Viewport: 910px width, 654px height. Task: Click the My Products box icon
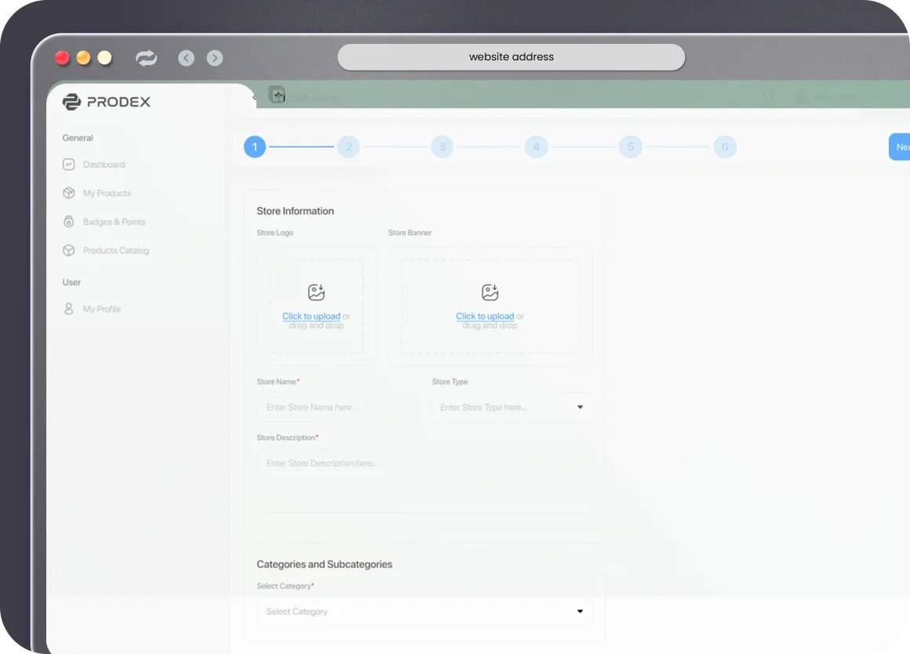[x=69, y=193]
